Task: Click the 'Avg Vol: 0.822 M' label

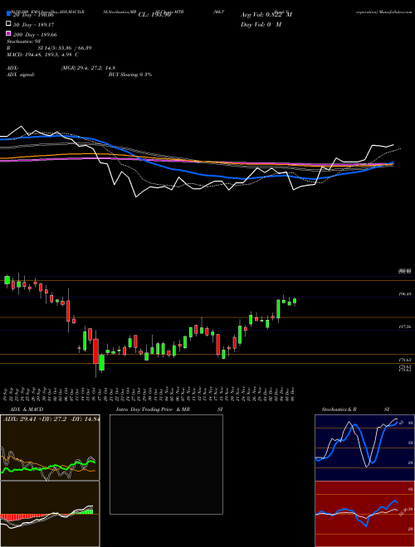Action: click(x=266, y=15)
